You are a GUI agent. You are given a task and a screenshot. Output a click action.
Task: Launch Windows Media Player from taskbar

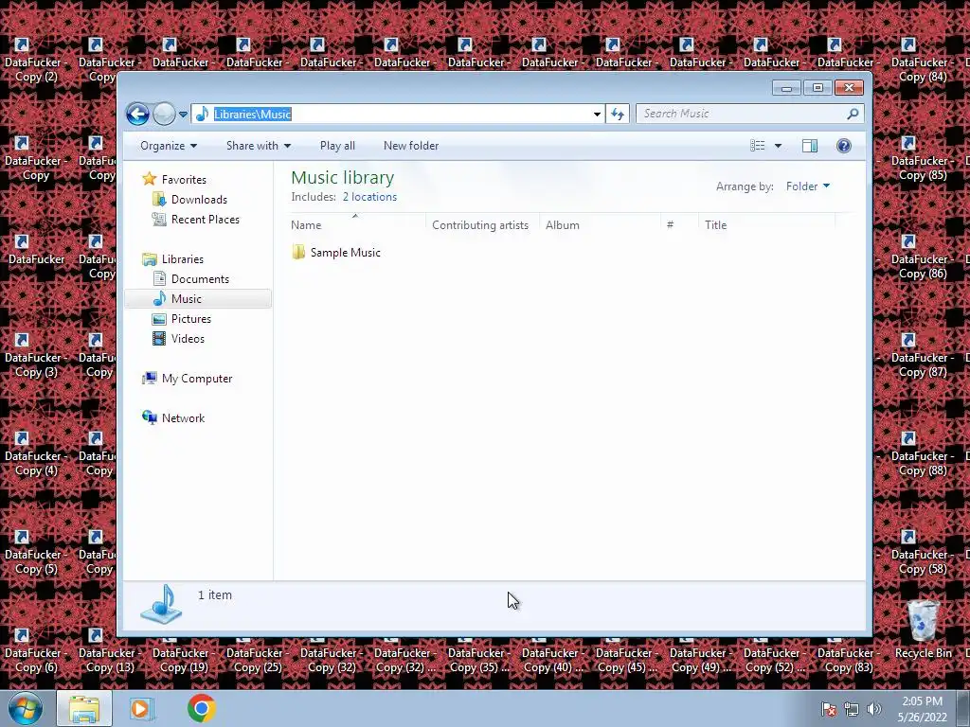140,708
